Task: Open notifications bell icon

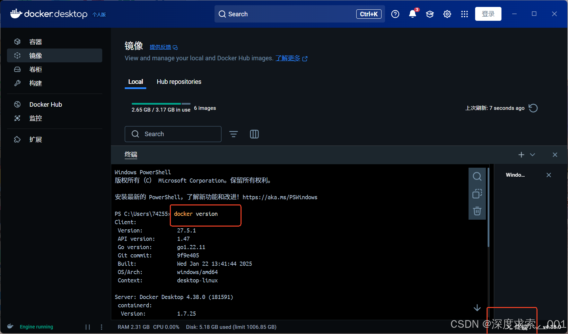Action: (x=412, y=14)
